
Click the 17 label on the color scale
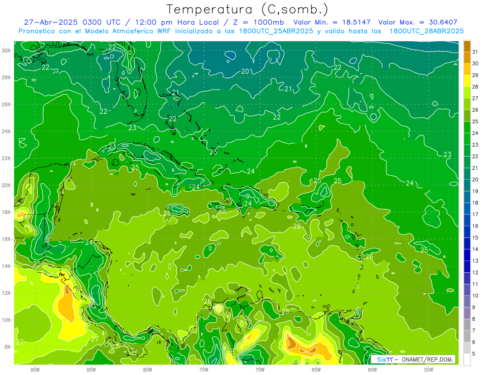click(x=475, y=214)
